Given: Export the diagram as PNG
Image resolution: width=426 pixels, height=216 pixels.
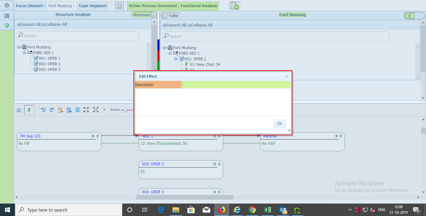Looking at the screenshot, I should click(69, 110).
